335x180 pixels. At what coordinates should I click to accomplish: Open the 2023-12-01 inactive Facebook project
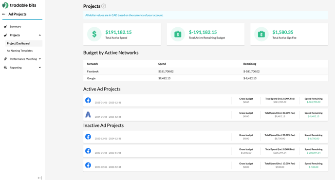205,137
